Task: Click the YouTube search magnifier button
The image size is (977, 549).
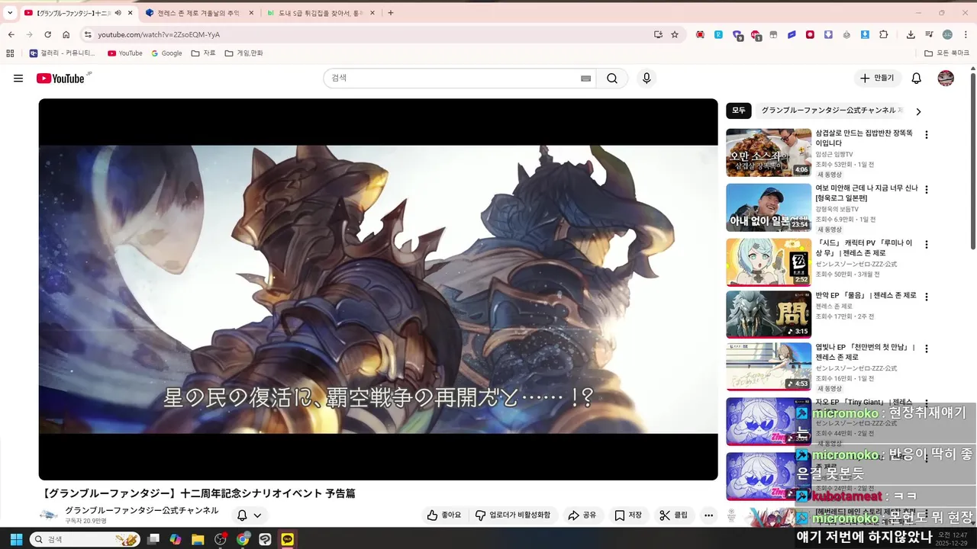Action: [612, 79]
